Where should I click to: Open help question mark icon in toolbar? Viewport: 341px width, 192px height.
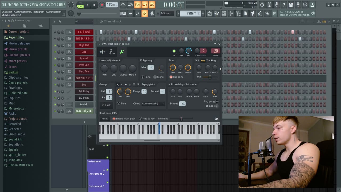tap(284, 5)
